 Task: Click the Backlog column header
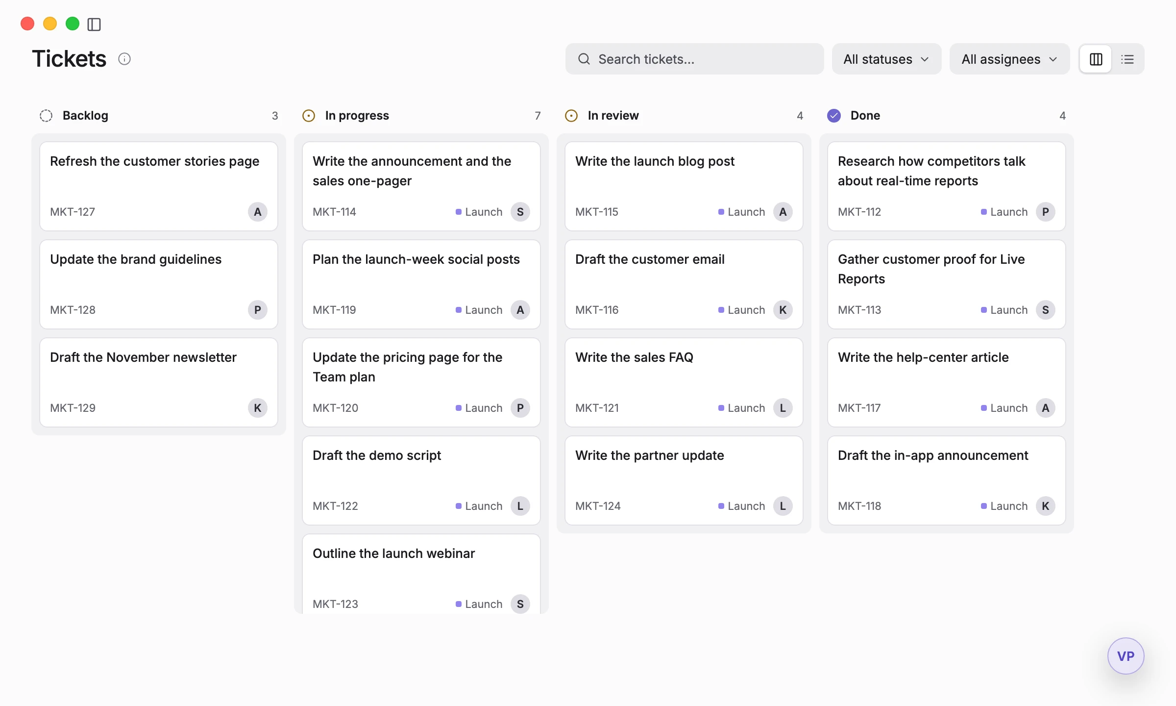tap(159, 116)
